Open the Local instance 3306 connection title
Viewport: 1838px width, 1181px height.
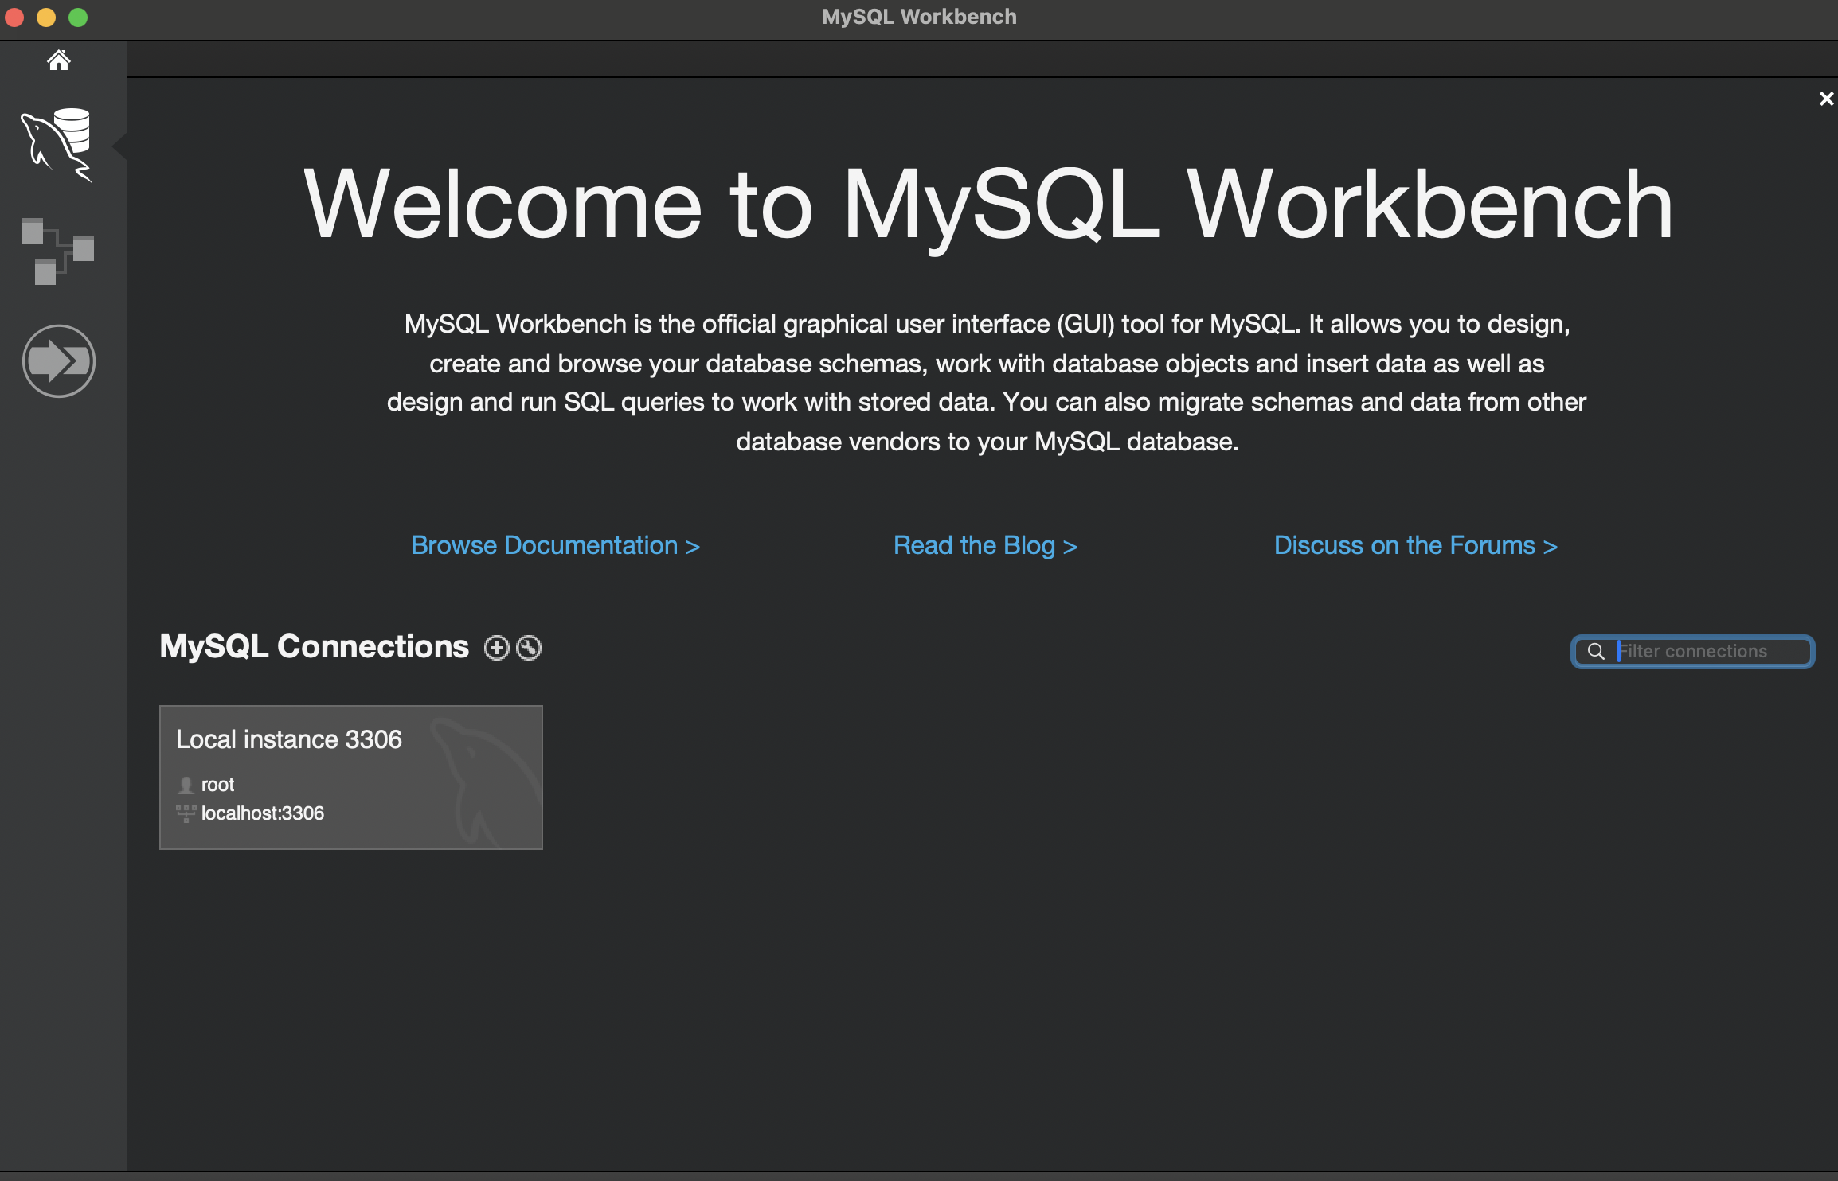(289, 739)
